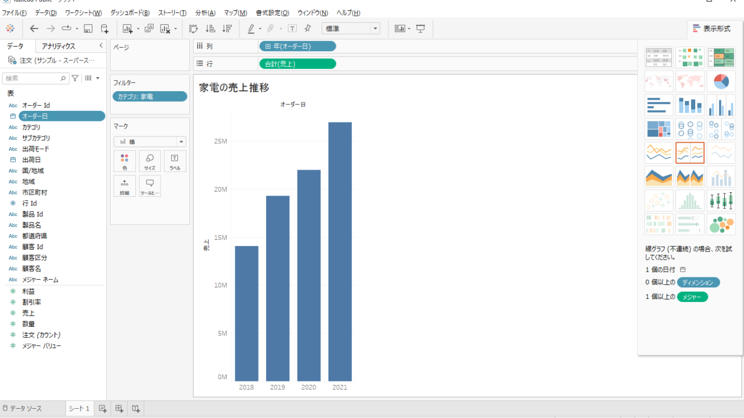Open the new worksheet dropdown arrow in toolbar
This screenshot has width=744, height=418.
pyautogui.click(x=138, y=28)
